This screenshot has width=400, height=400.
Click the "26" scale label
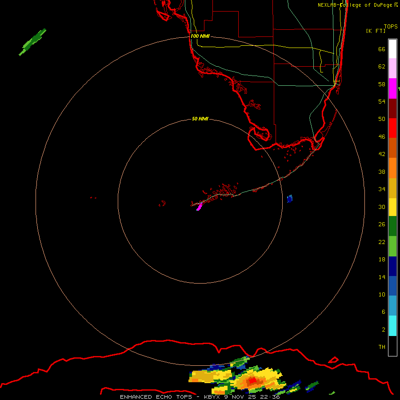click(x=382, y=224)
